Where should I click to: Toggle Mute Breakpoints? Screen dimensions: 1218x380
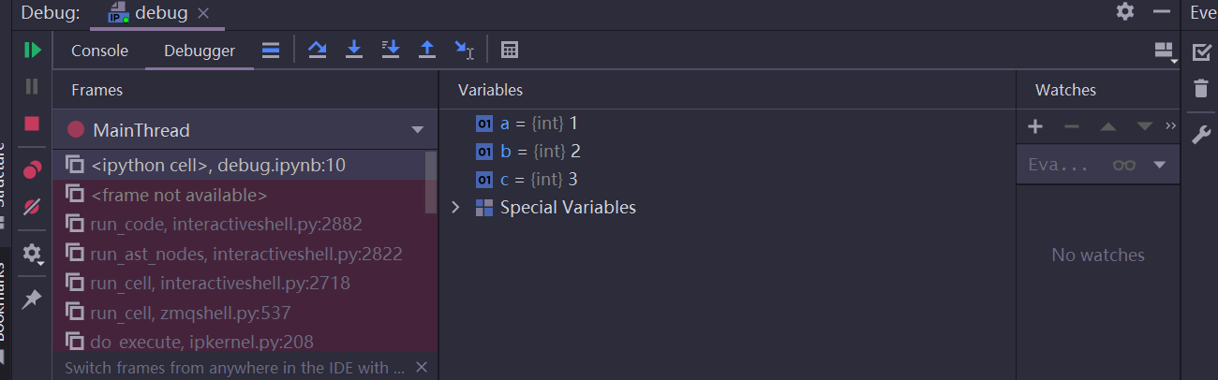(x=33, y=206)
